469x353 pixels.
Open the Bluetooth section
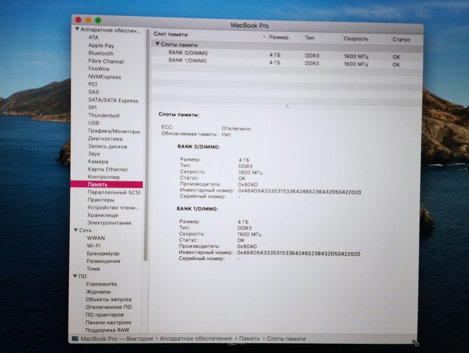pos(100,53)
